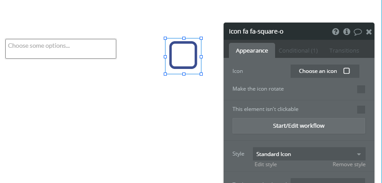Switch to the Conditional (1) tab

298,50
